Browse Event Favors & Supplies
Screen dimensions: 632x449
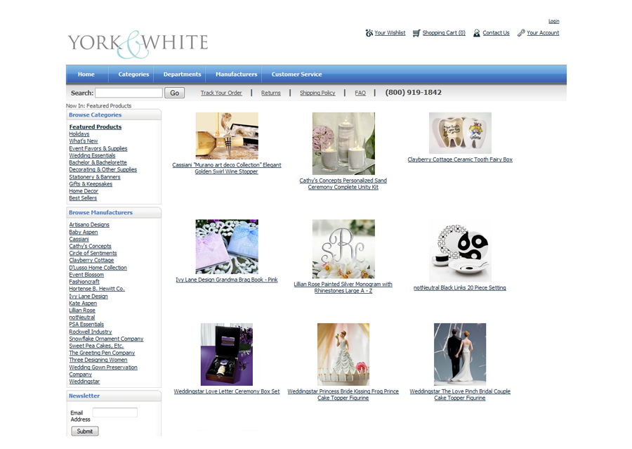tap(98, 148)
